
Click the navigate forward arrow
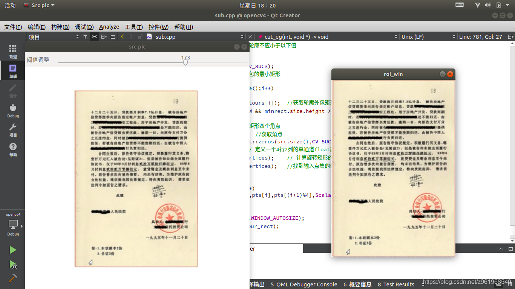pos(131,37)
